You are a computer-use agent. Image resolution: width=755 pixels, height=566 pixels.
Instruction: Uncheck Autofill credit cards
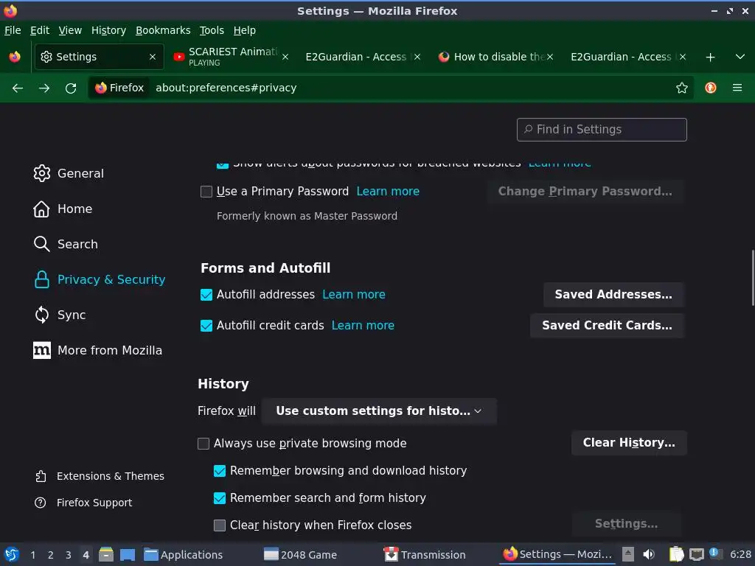(x=206, y=326)
